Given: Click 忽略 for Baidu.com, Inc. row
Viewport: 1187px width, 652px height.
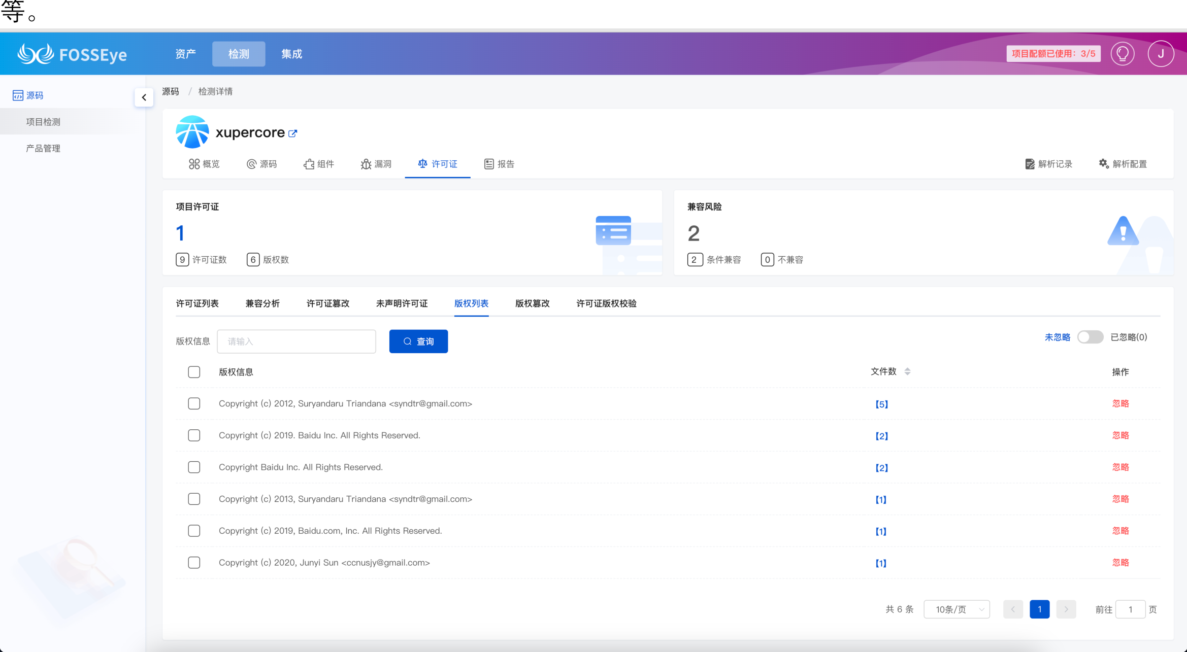Looking at the screenshot, I should pyautogui.click(x=1120, y=531).
